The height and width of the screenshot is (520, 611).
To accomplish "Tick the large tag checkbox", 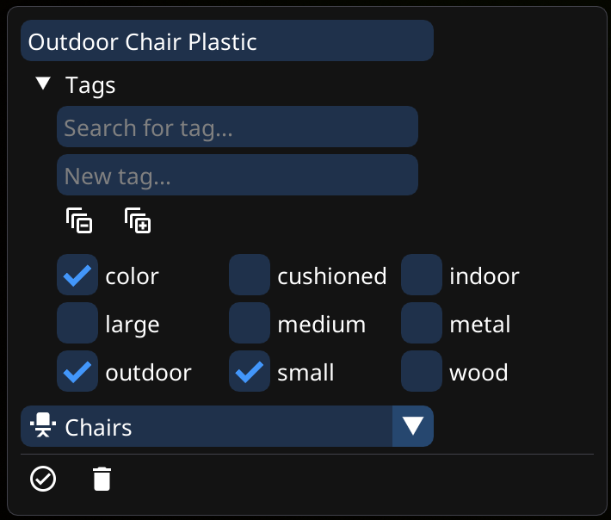I will pos(77,324).
